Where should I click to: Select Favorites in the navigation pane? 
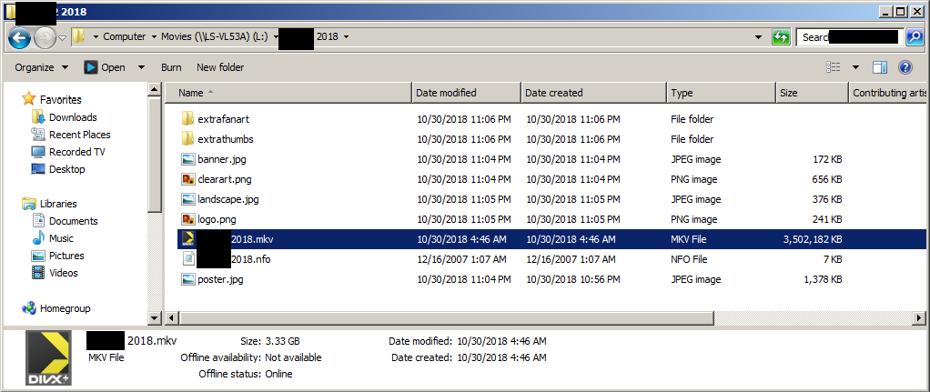pos(60,100)
